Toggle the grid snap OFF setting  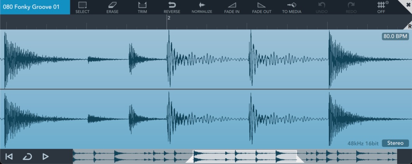click(381, 7)
